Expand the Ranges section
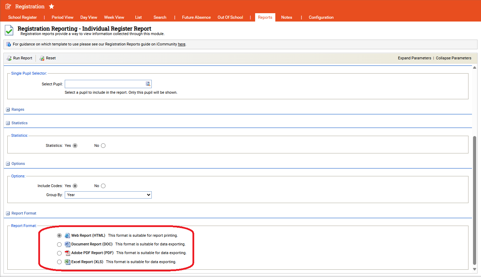 click(x=8, y=110)
